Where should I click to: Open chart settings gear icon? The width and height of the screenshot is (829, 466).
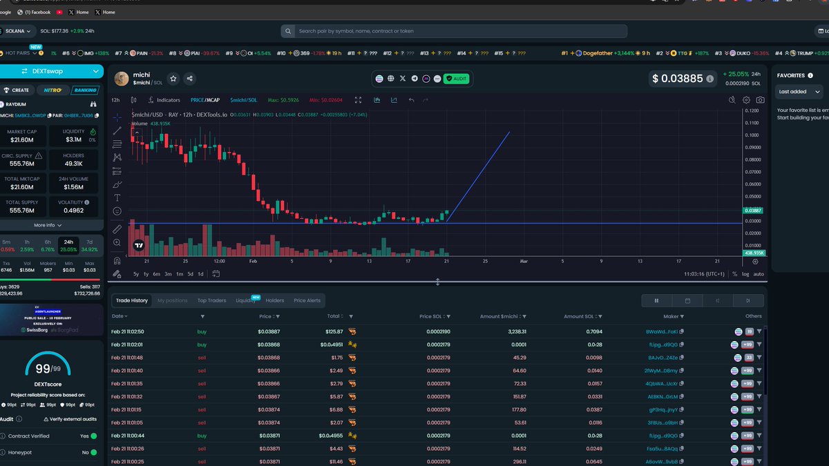click(x=746, y=100)
